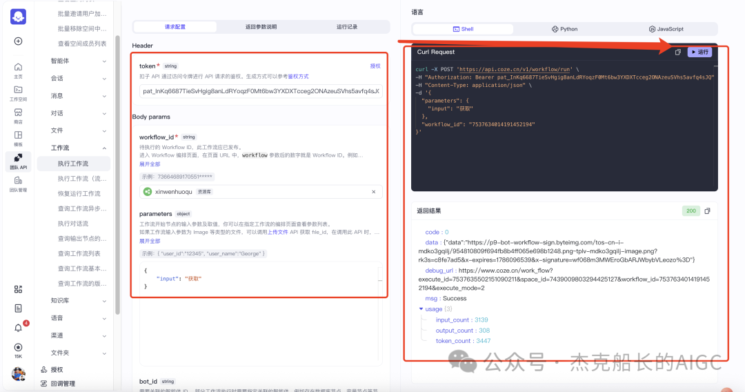The image size is (745, 392).
Task: Switch to the 请求配置 tab
Action: (x=175, y=27)
